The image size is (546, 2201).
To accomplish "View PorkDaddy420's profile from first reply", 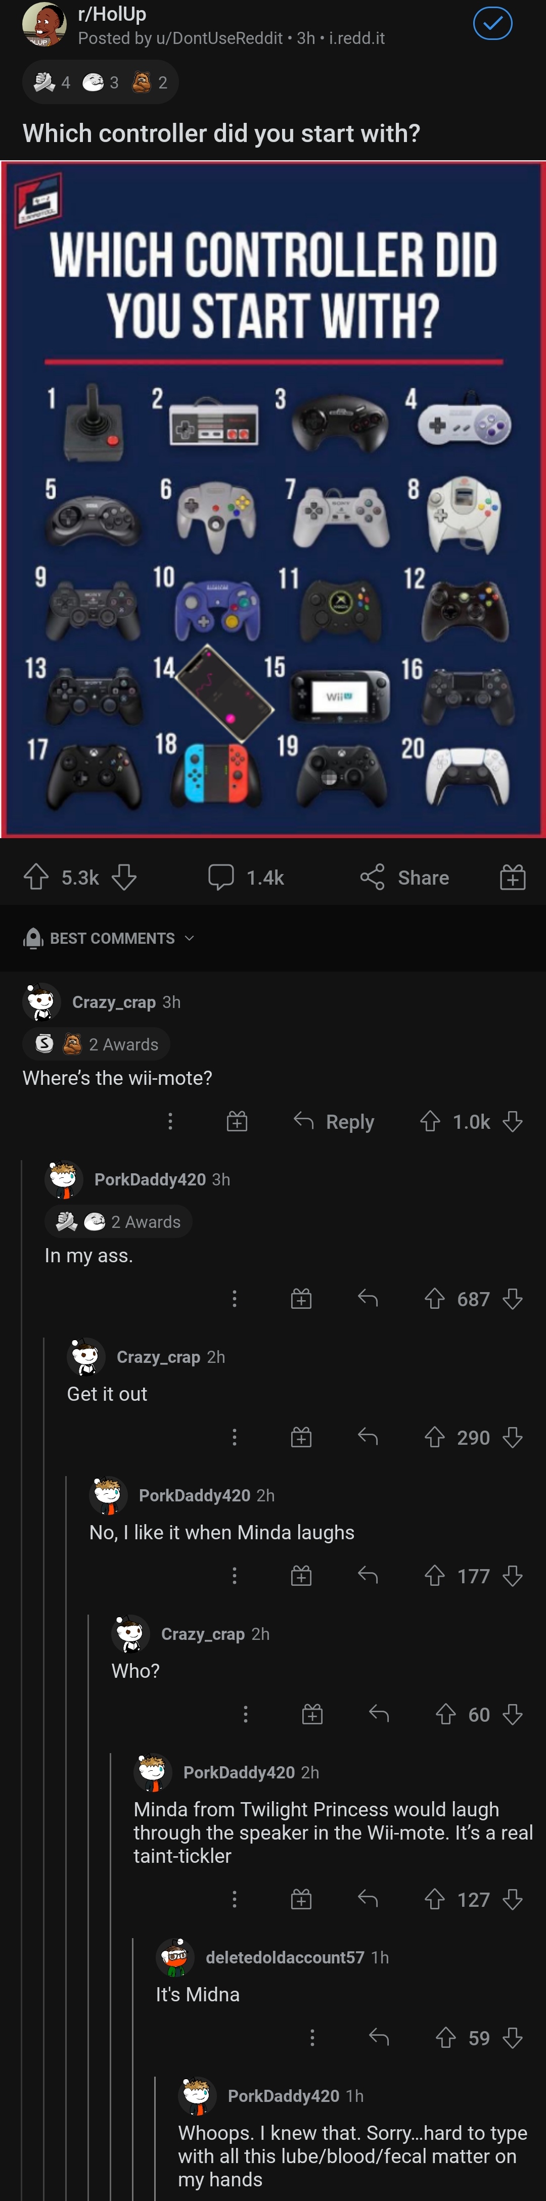I will click(150, 1179).
